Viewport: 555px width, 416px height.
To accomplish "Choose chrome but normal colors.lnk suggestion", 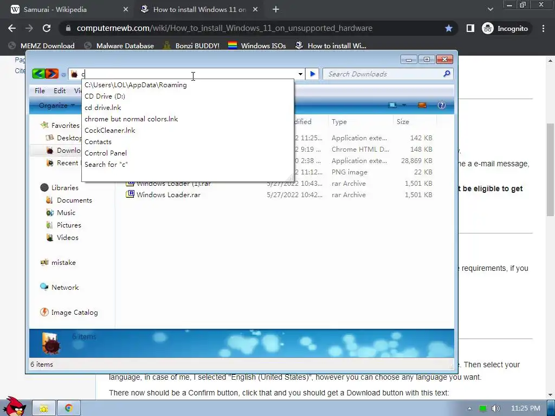I will (x=188, y=119).
